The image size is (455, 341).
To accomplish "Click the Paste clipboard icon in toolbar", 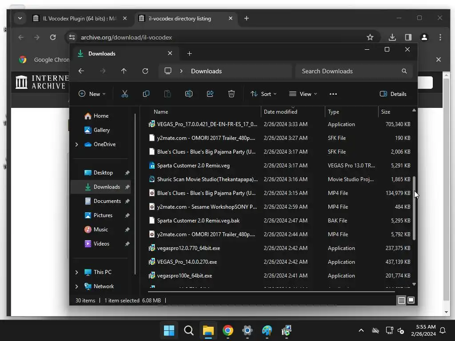I will click(168, 94).
